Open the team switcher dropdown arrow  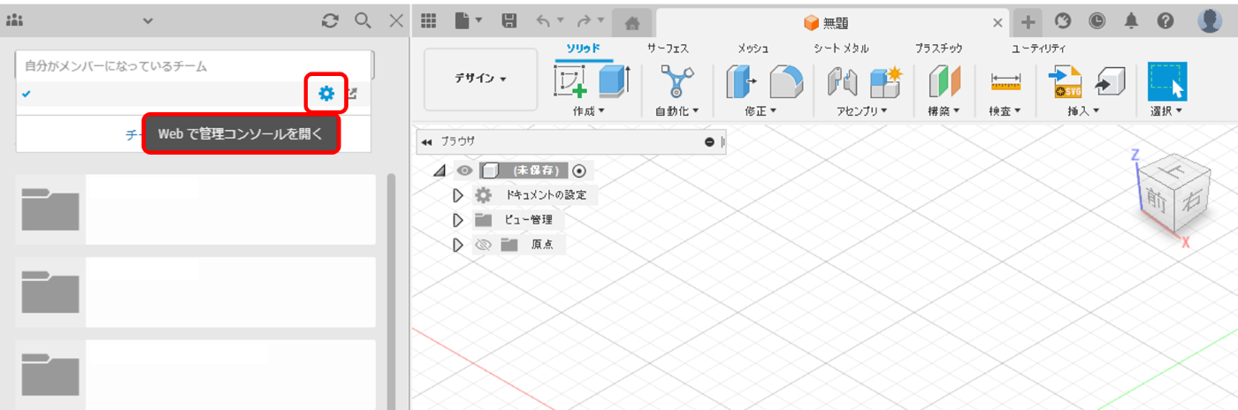pyautogui.click(x=148, y=21)
